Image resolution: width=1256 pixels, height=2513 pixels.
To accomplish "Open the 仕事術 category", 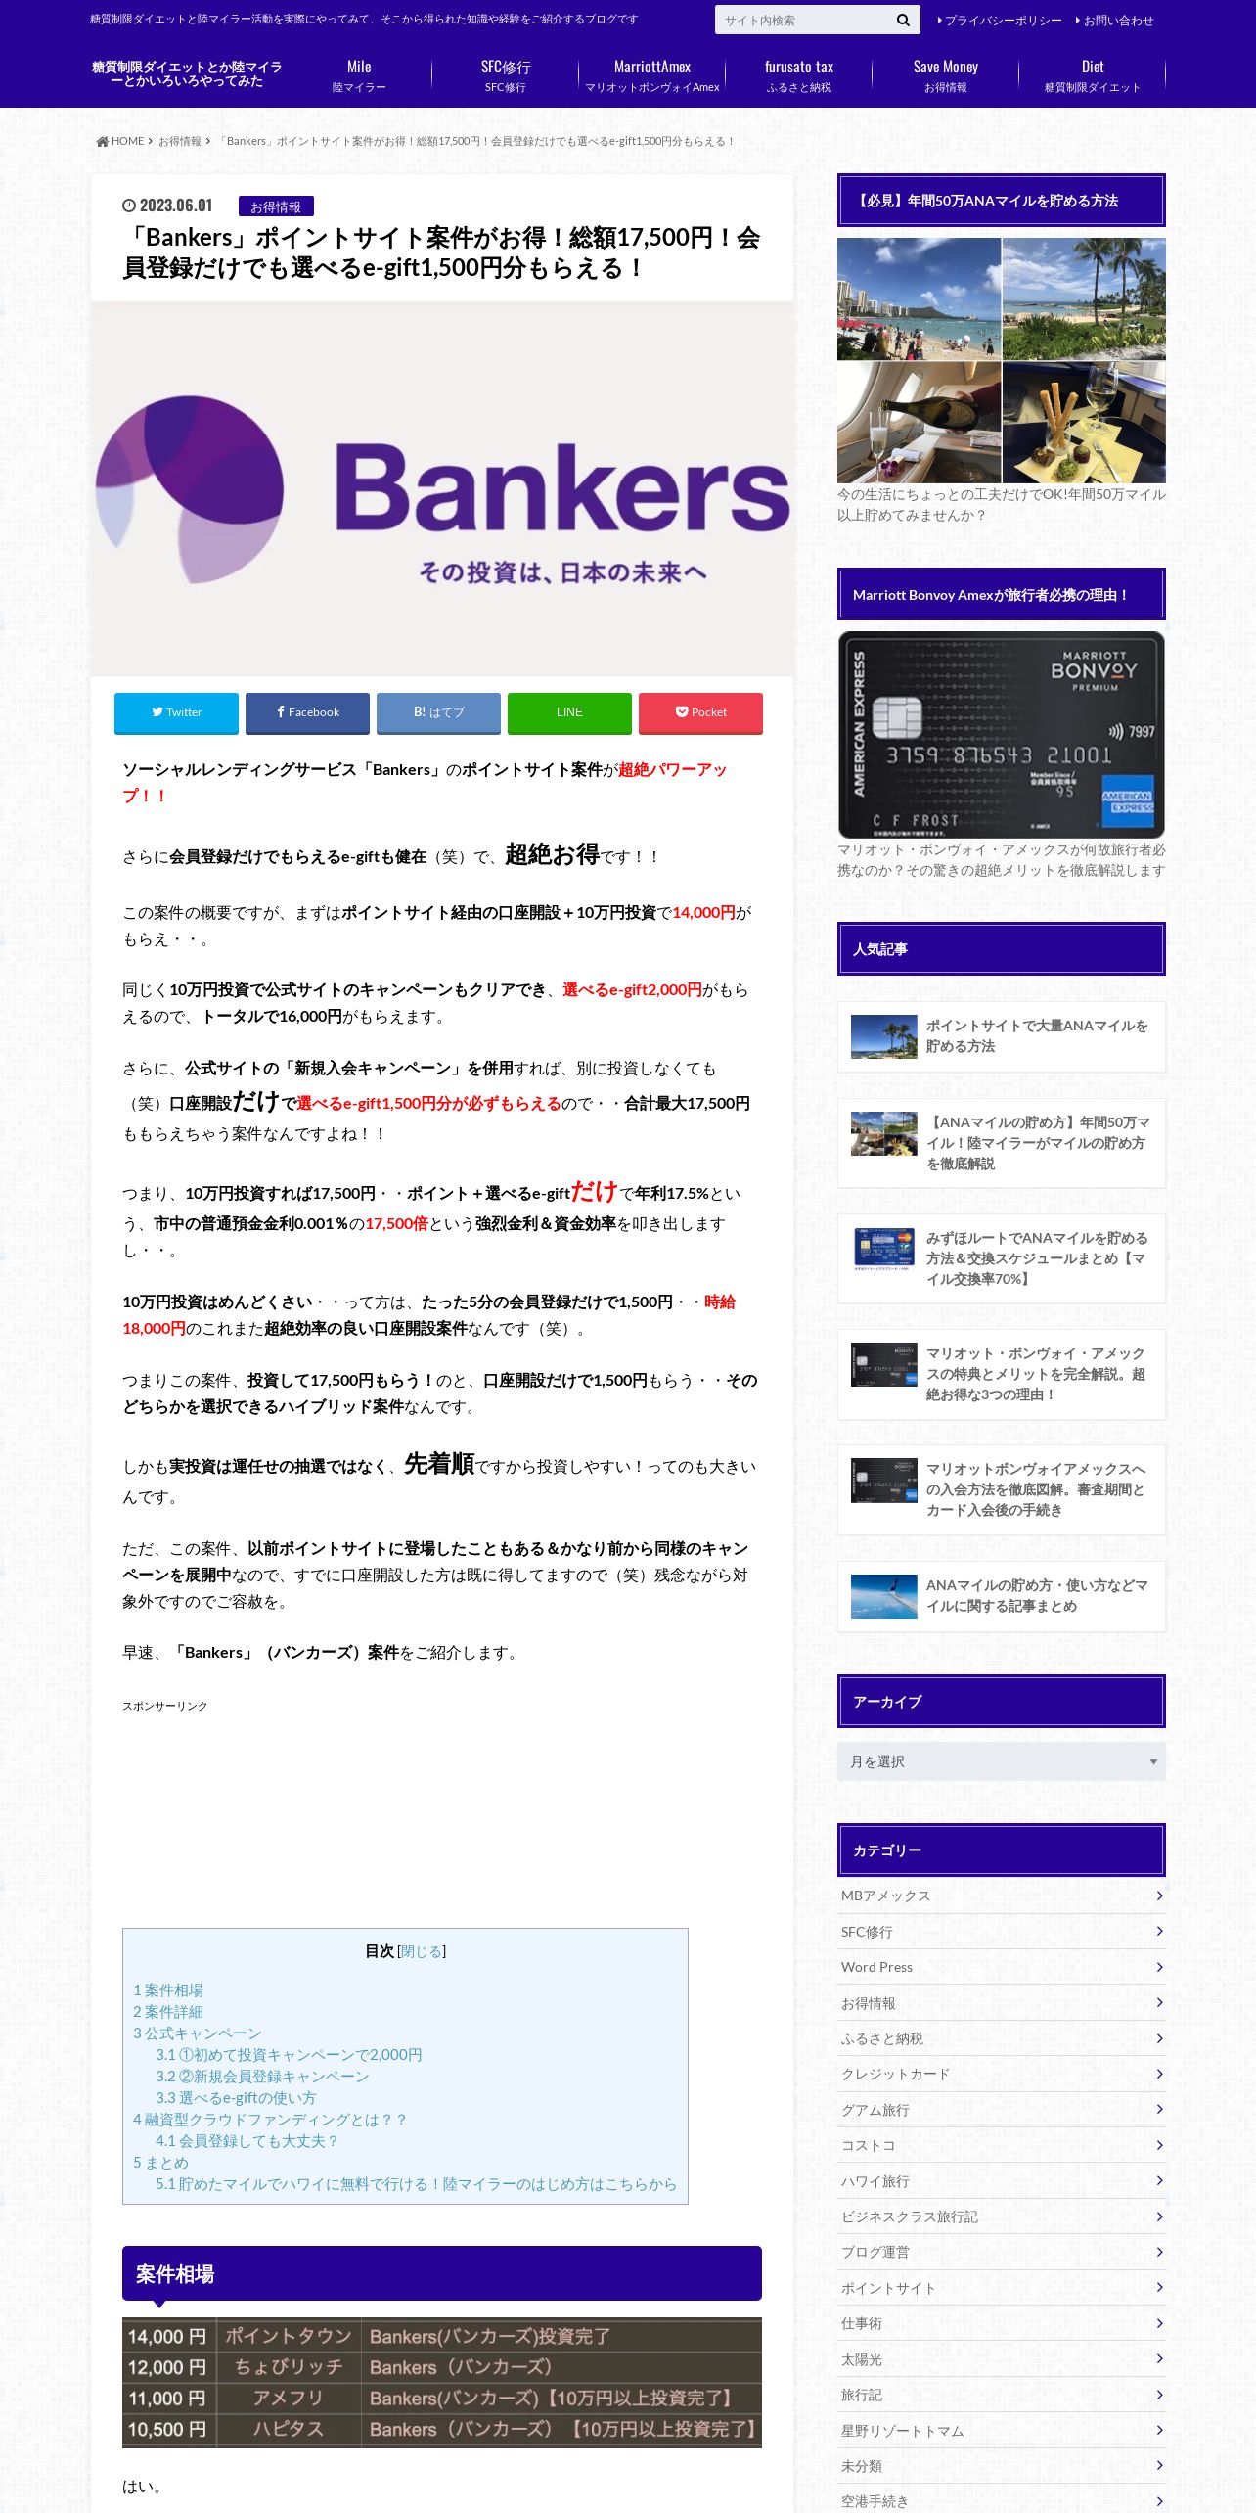I will point(1002,2323).
